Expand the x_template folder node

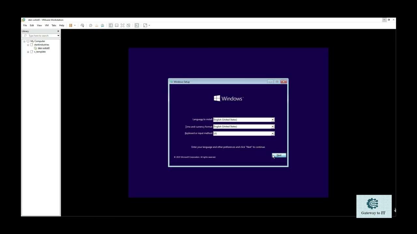click(28, 52)
